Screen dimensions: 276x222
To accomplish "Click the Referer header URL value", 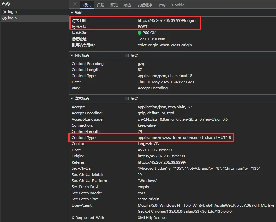I will tap(162, 162).
